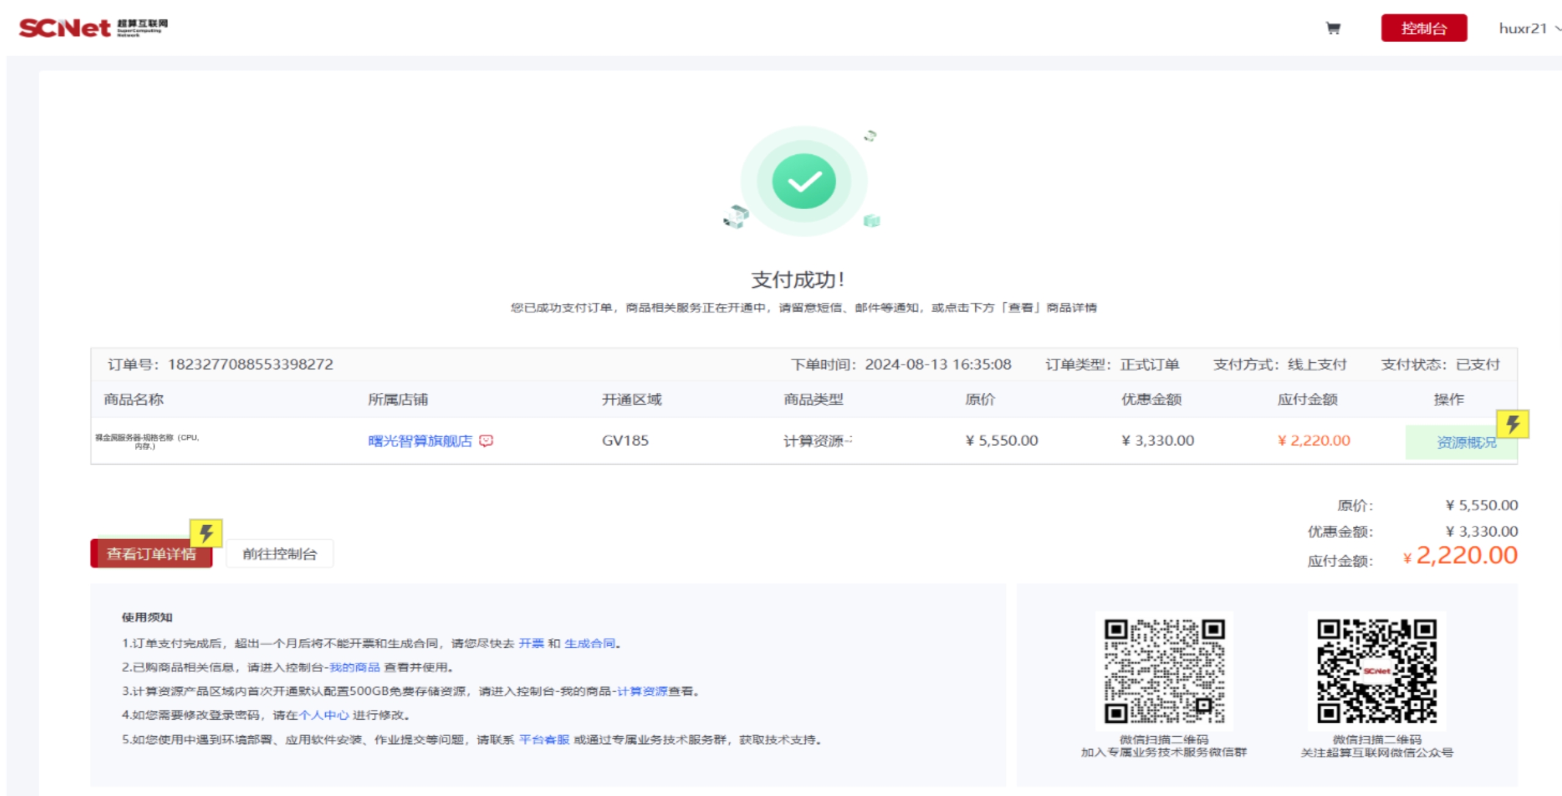The image size is (1562, 796).
Task: Open the 控制台 button in header
Action: pos(1423,29)
